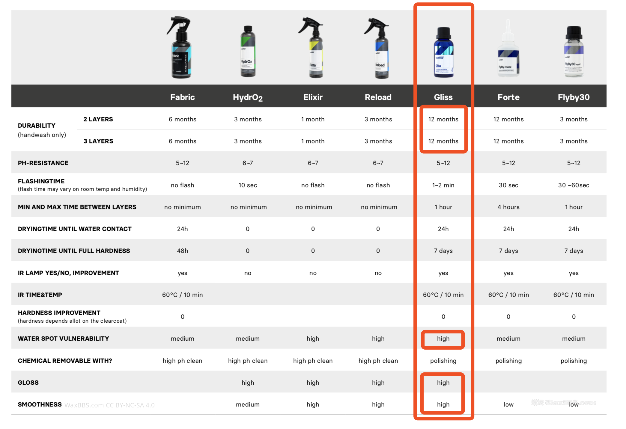Click the Fabric column header
Image resolution: width=626 pixels, height=429 pixels.
pos(182,97)
